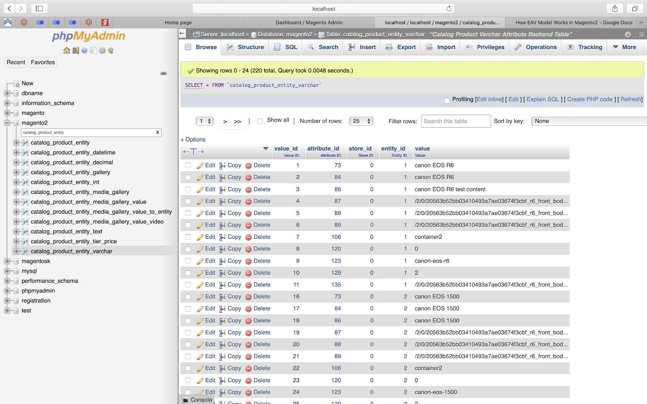Select checkbox for value_id 4 row
Screen dimensions: 647x404
(188, 201)
